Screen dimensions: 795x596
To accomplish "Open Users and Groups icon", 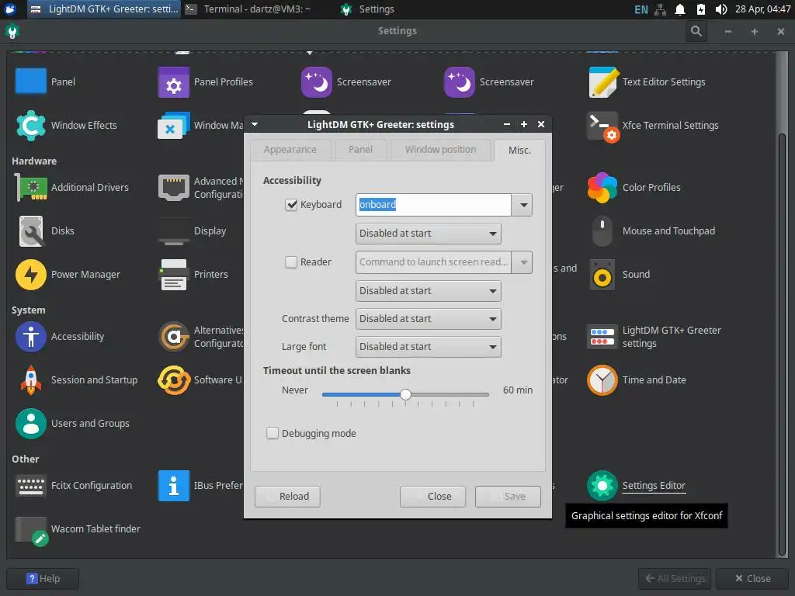I will [30, 424].
